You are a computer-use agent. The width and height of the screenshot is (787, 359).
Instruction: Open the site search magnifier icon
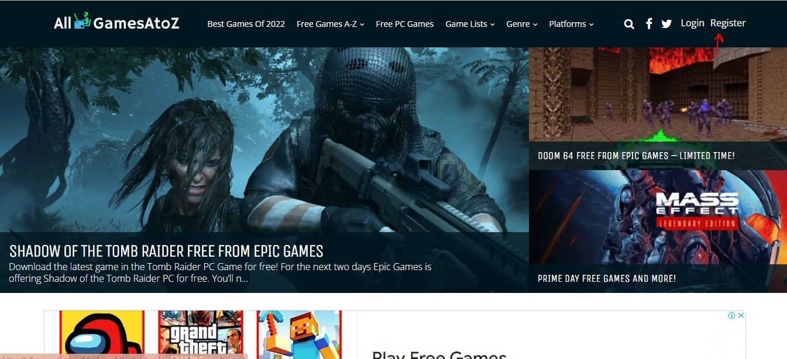pyautogui.click(x=629, y=24)
